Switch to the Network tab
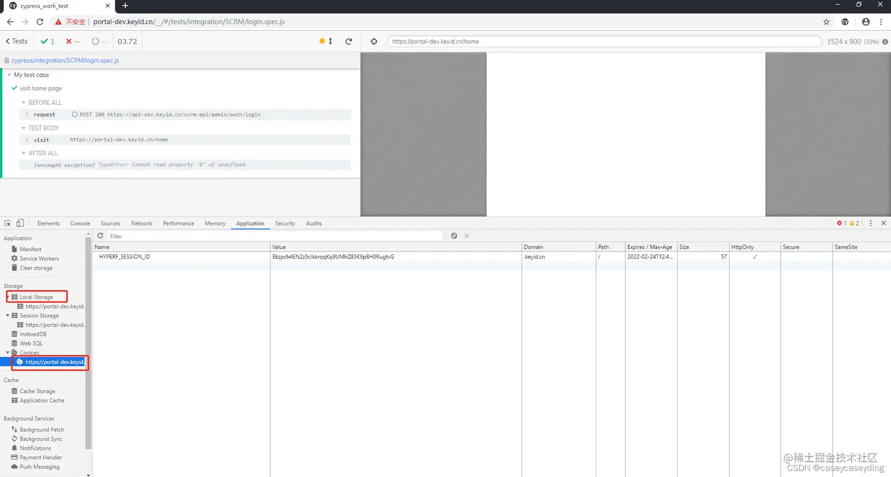Viewport: 891px width, 477px height. pos(141,223)
